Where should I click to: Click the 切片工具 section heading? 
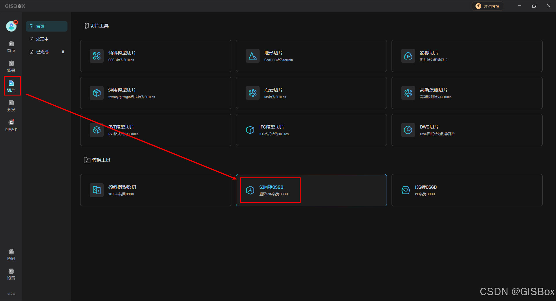(96, 26)
